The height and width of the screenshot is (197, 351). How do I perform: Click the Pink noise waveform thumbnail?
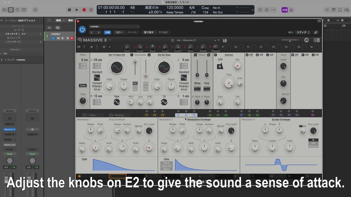pos(207,89)
